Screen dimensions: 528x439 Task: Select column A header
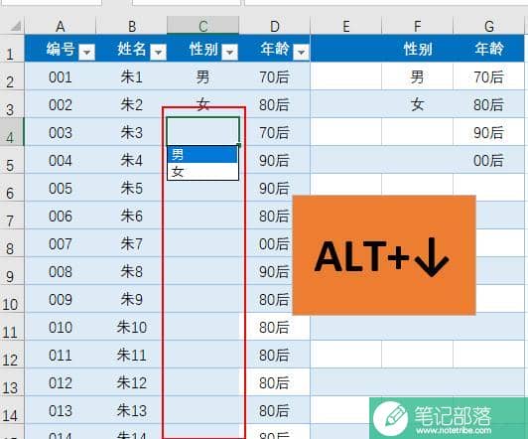(60, 26)
